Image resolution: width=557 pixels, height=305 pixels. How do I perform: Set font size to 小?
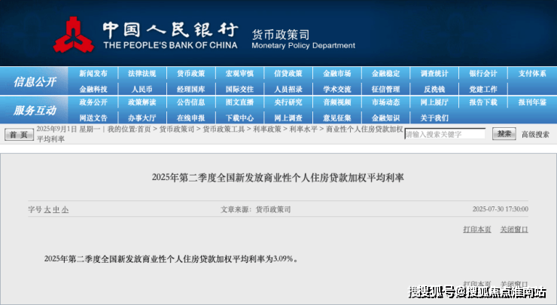(x=65, y=209)
